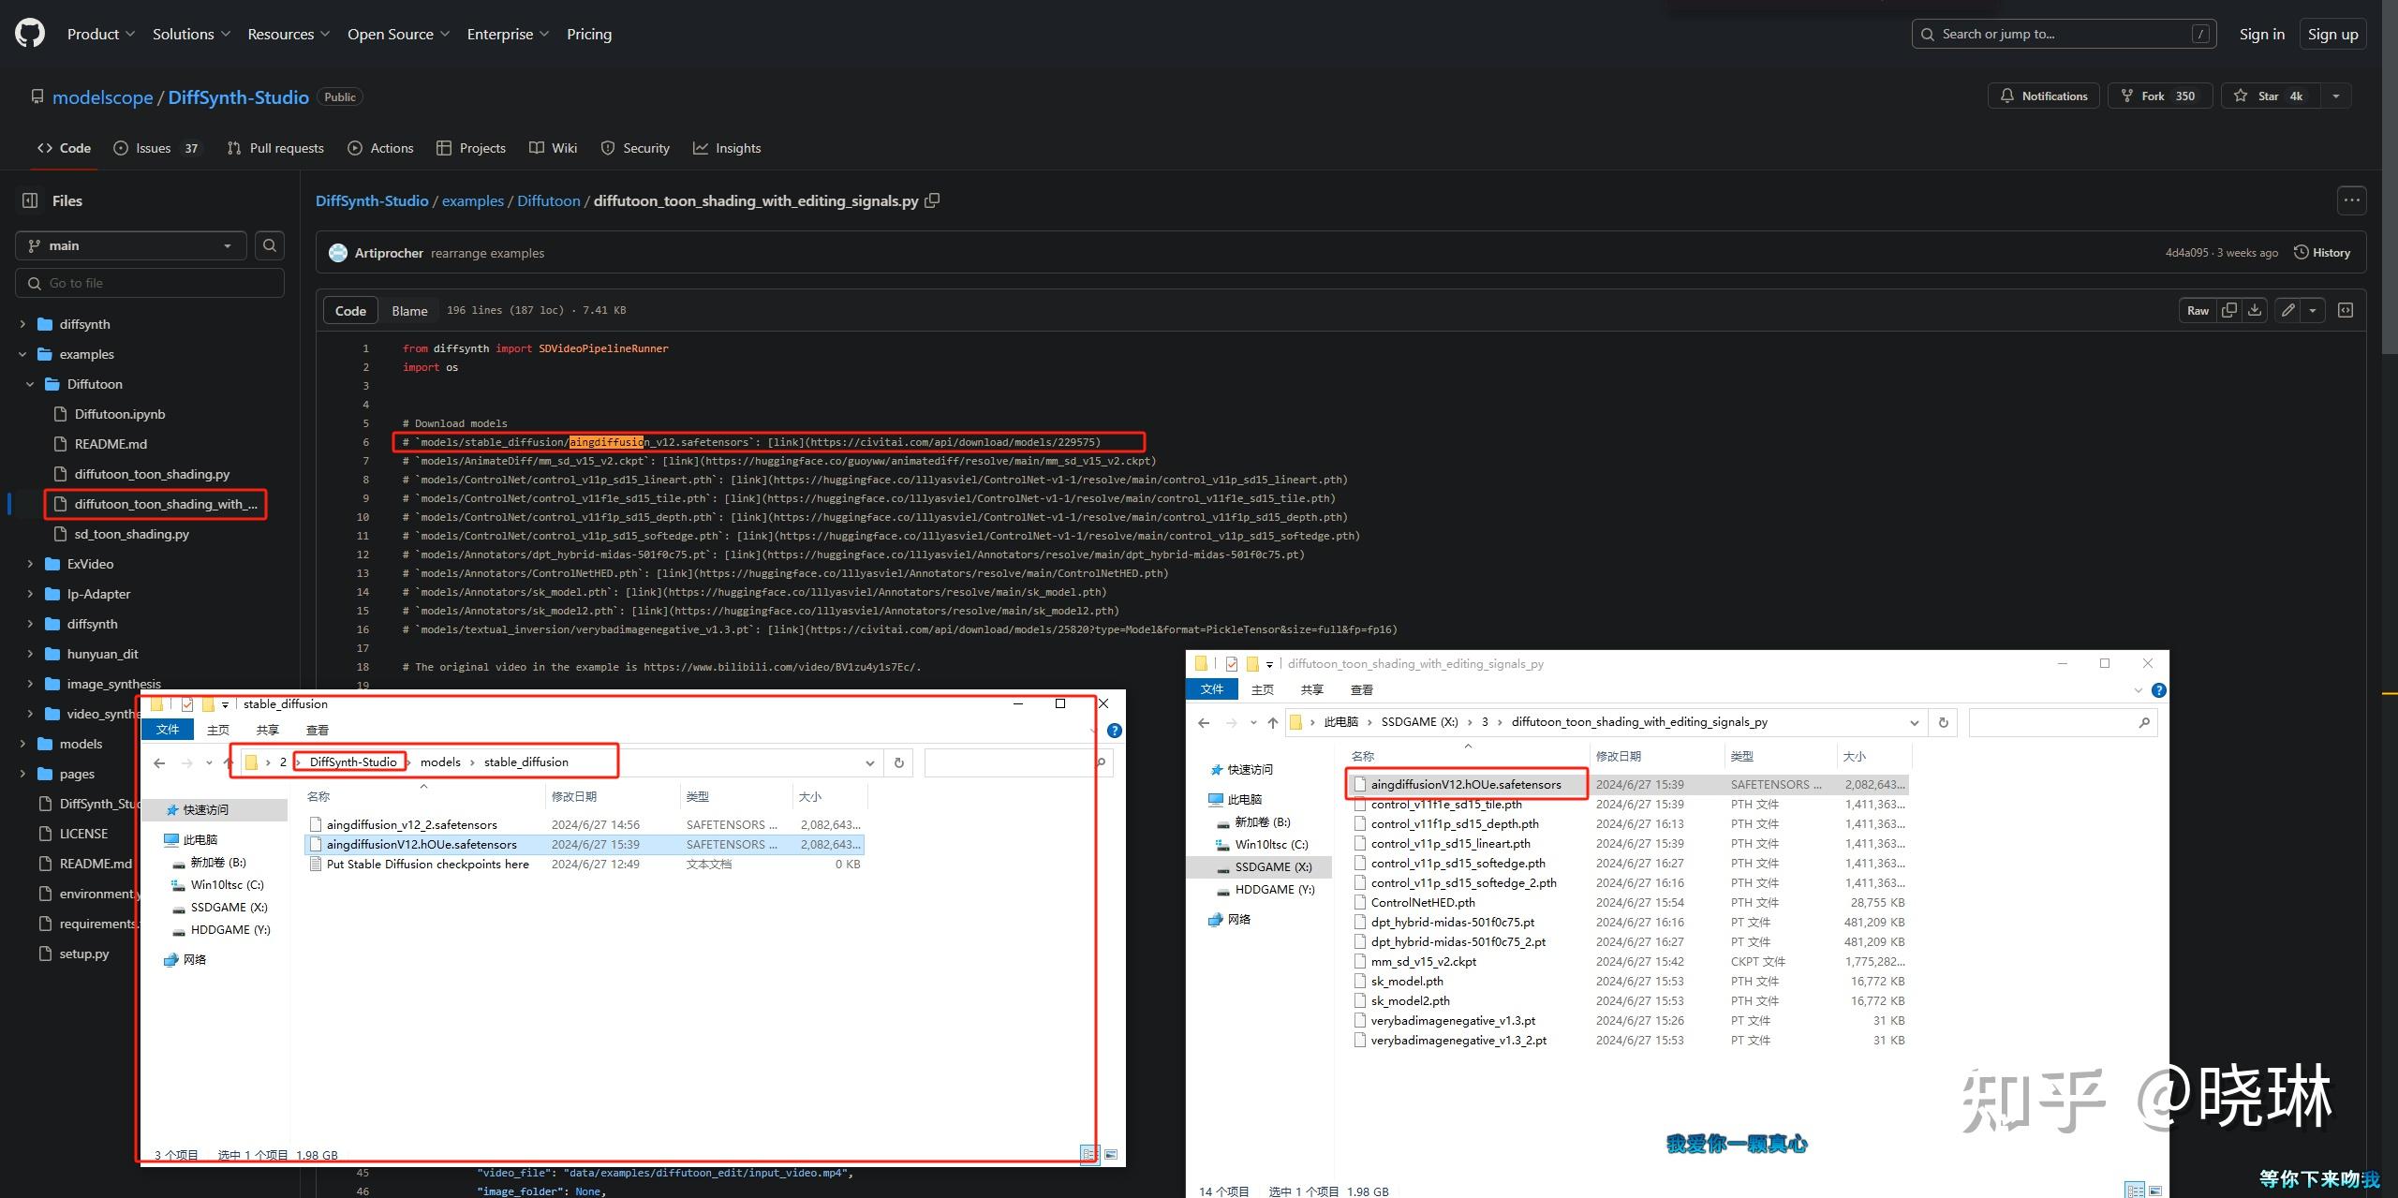
Task: Click the Notifications bell button
Action: click(x=2043, y=96)
